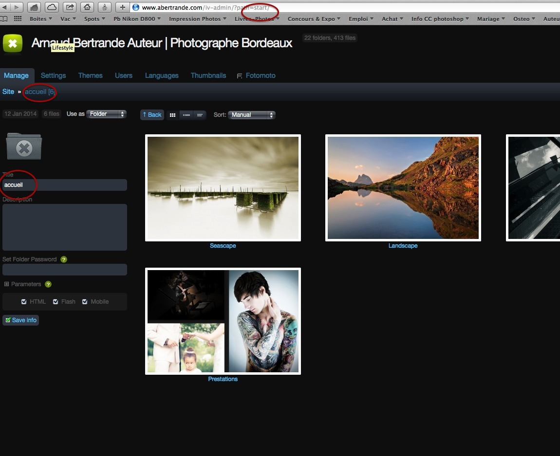Click the Set Folder Password field
The height and width of the screenshot is (456, 560).
click(65, 270)
